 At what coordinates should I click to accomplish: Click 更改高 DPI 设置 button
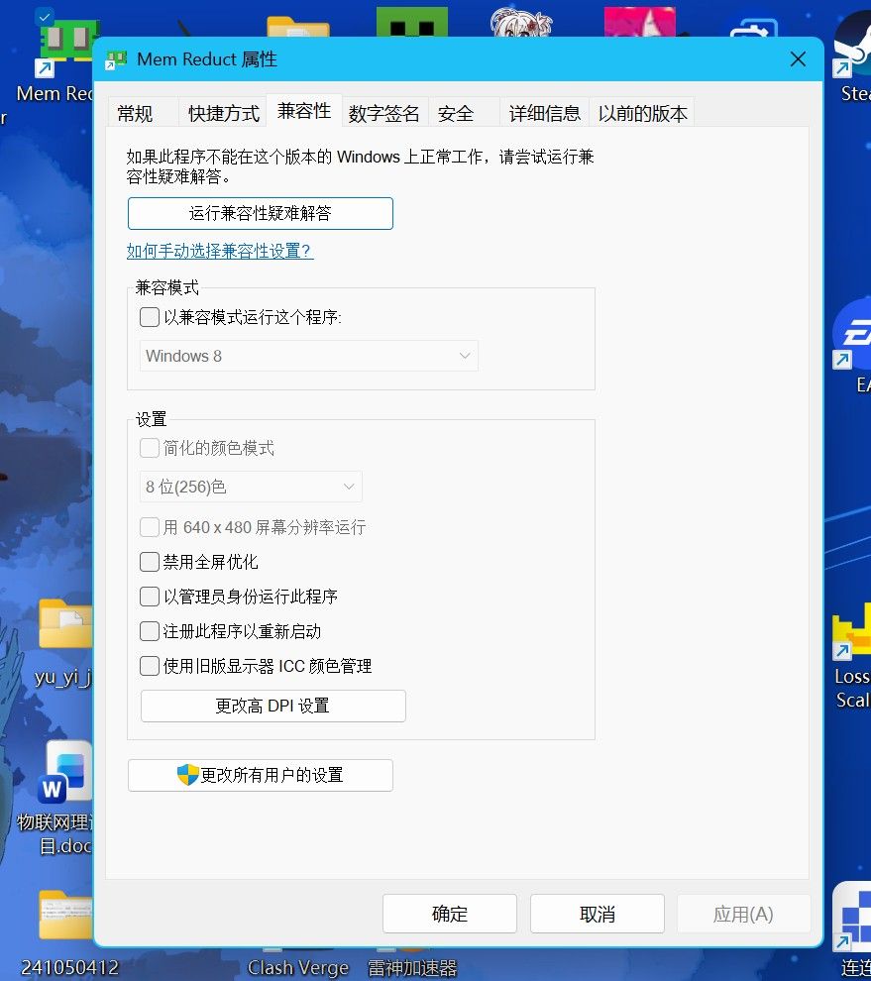coord(272,706)
